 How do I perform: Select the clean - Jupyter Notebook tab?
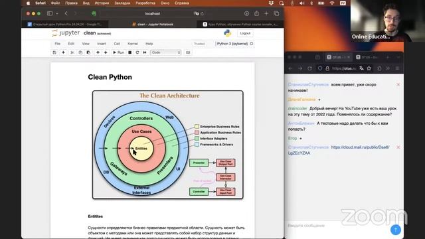coord(153,24)
